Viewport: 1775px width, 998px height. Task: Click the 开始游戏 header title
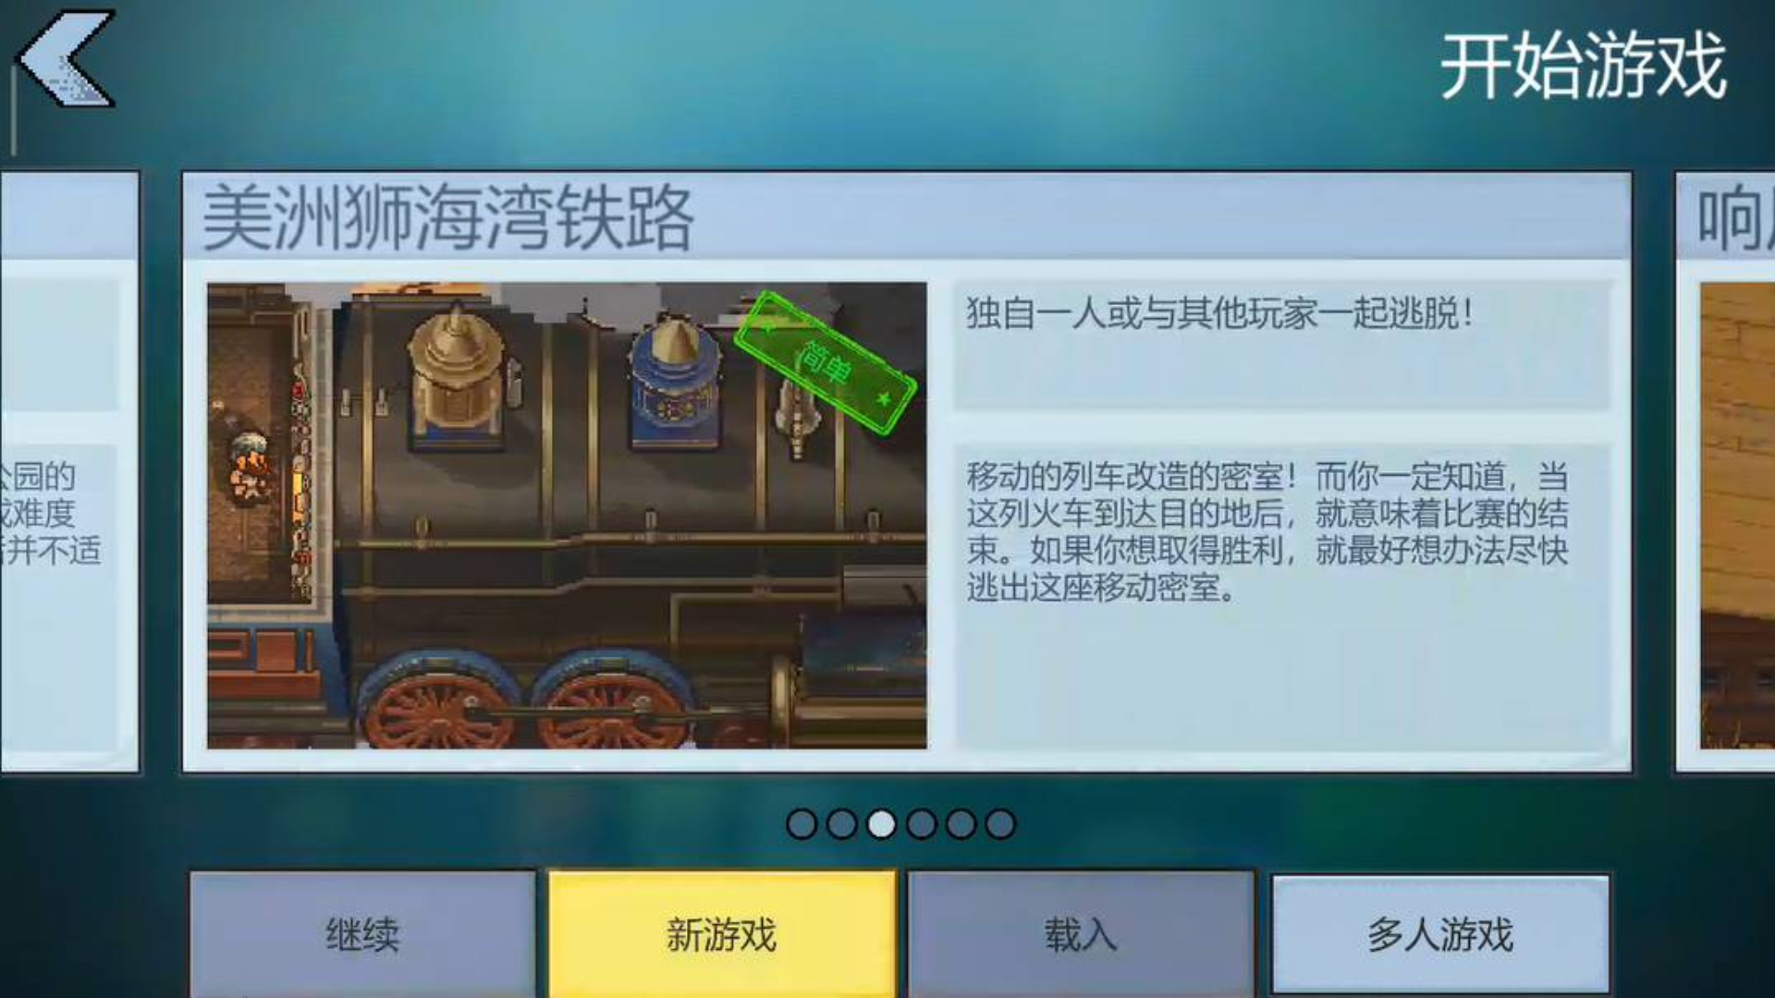pos(1583,65)
